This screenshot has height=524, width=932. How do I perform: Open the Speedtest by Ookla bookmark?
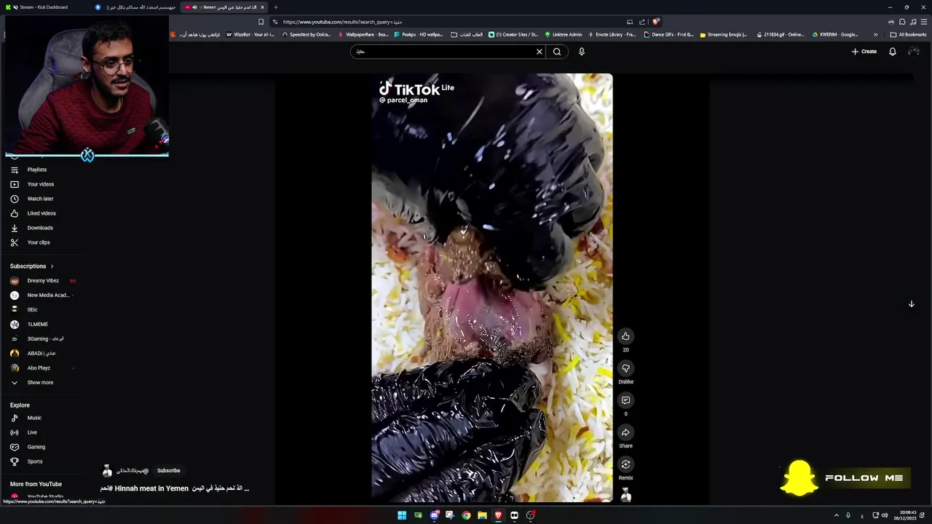tap(305, 34)
